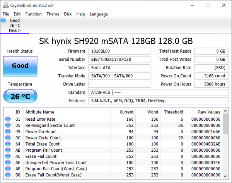This screenshot has height=183, width=232.
Task: Click the Serial Number field
Action: click(119, 60)
